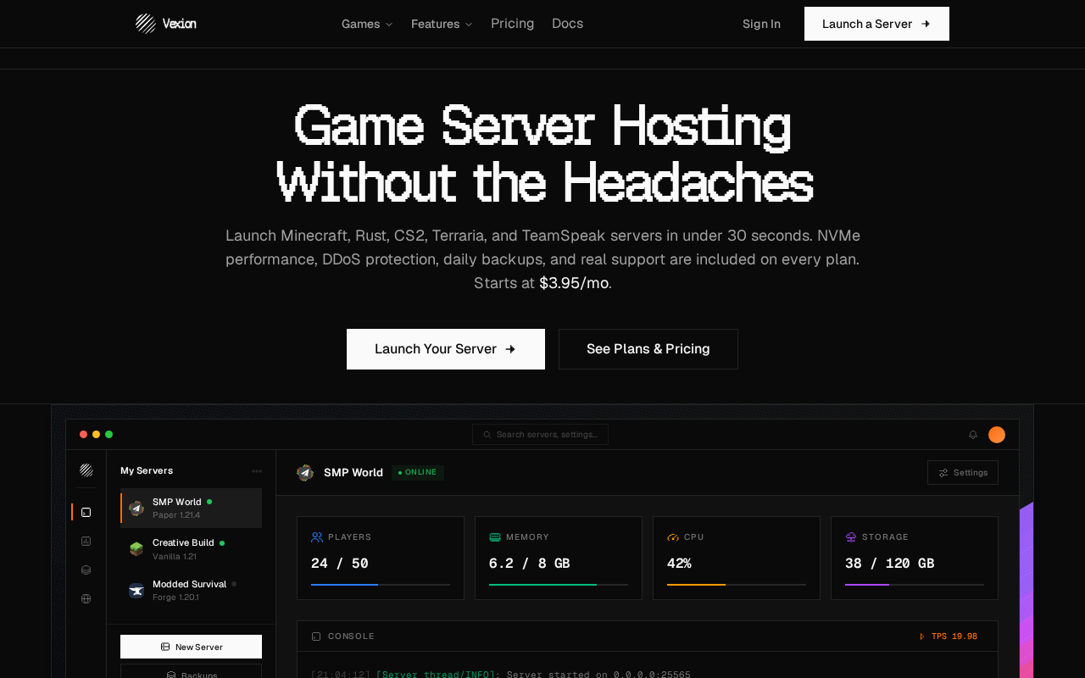Click the Search servers, settings field

point(540,435)
